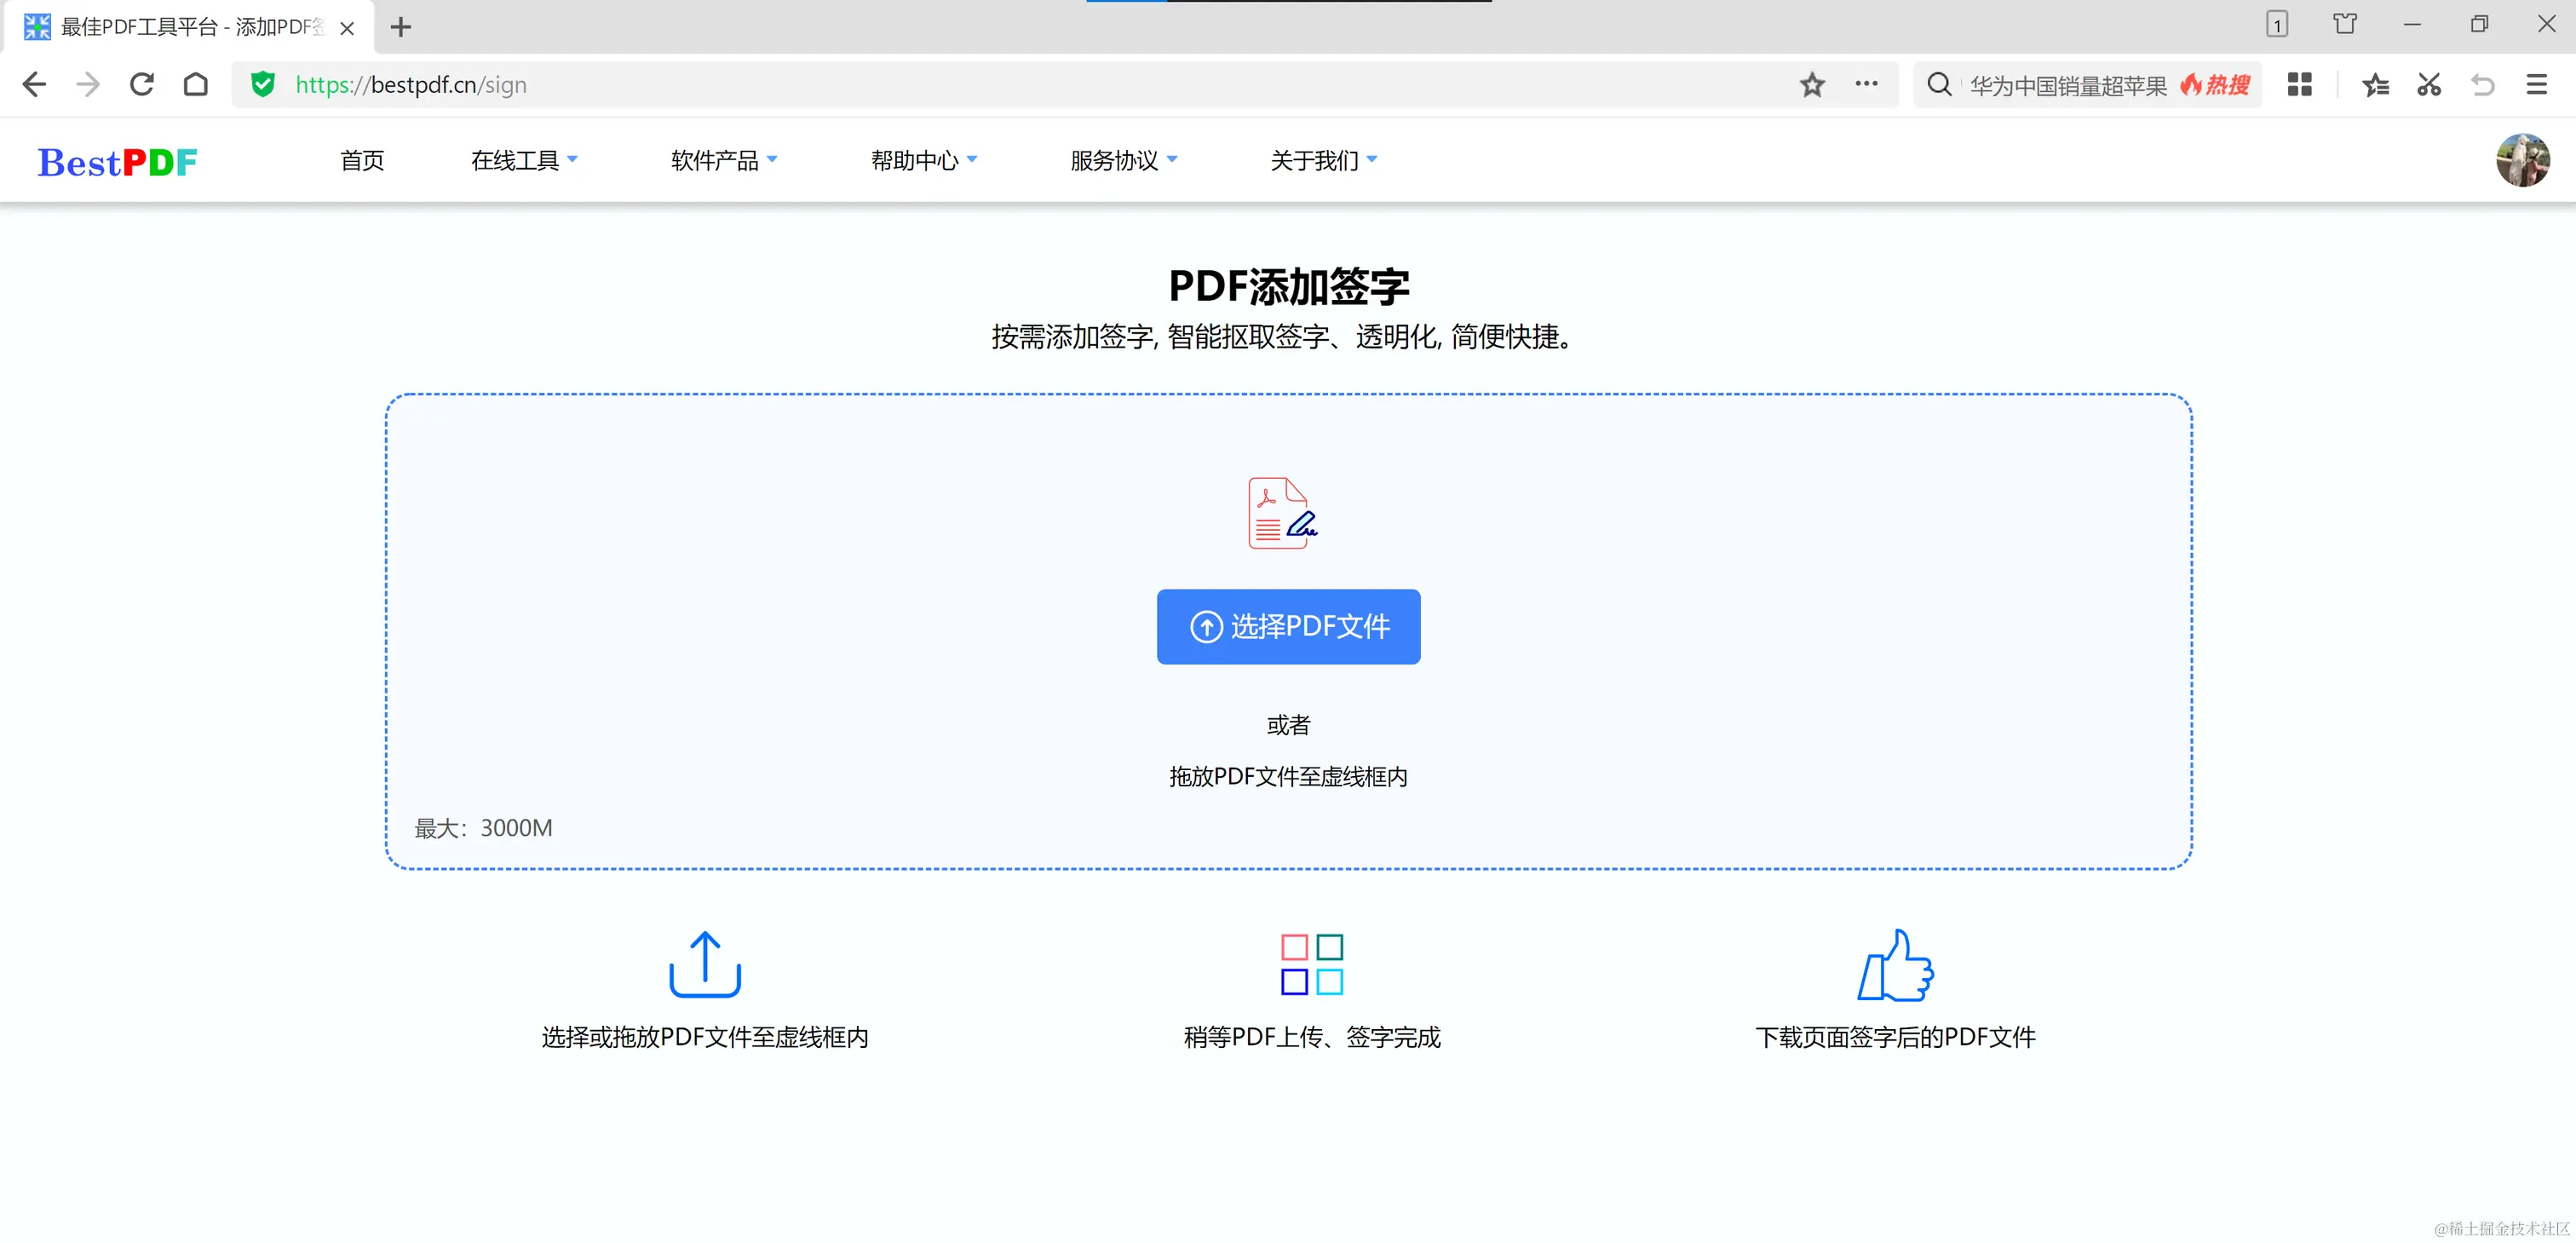Viewport: 2576px width, 1243px height.
Task: Click the PDF signature file icon
Action: pos(1283,513)
